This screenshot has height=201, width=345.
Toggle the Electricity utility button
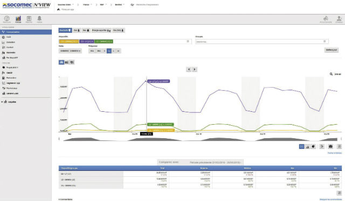click(65, 30)
